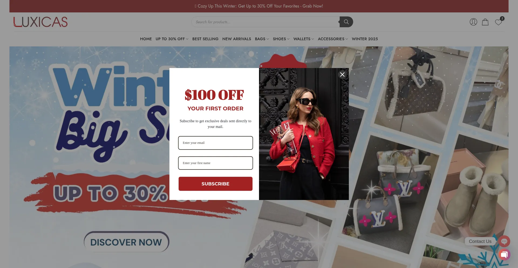This screenshot has height=268, width=518.
Task: Click the DISCOVER NOW banner button
Action: (126, 242)
